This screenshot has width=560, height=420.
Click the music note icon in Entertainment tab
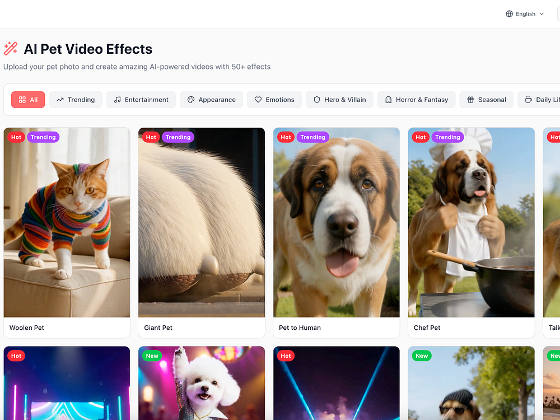pos(117,100)
